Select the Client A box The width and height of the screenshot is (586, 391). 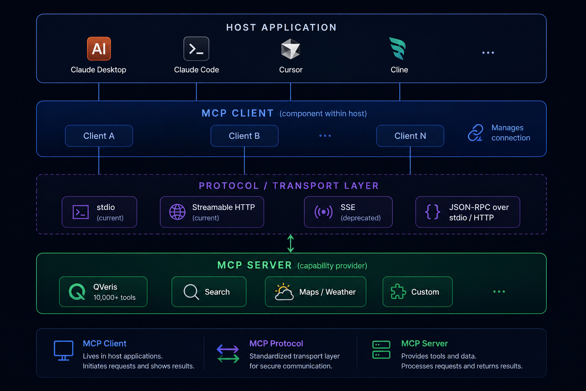click(99, 136)
